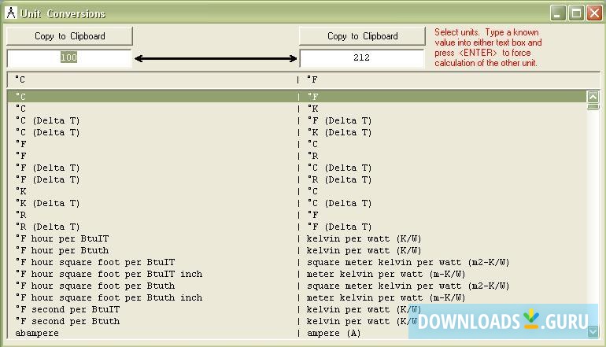Select the °C to °K conversion row
Viewport: 606px width, 347px height.
coord(297,109)
